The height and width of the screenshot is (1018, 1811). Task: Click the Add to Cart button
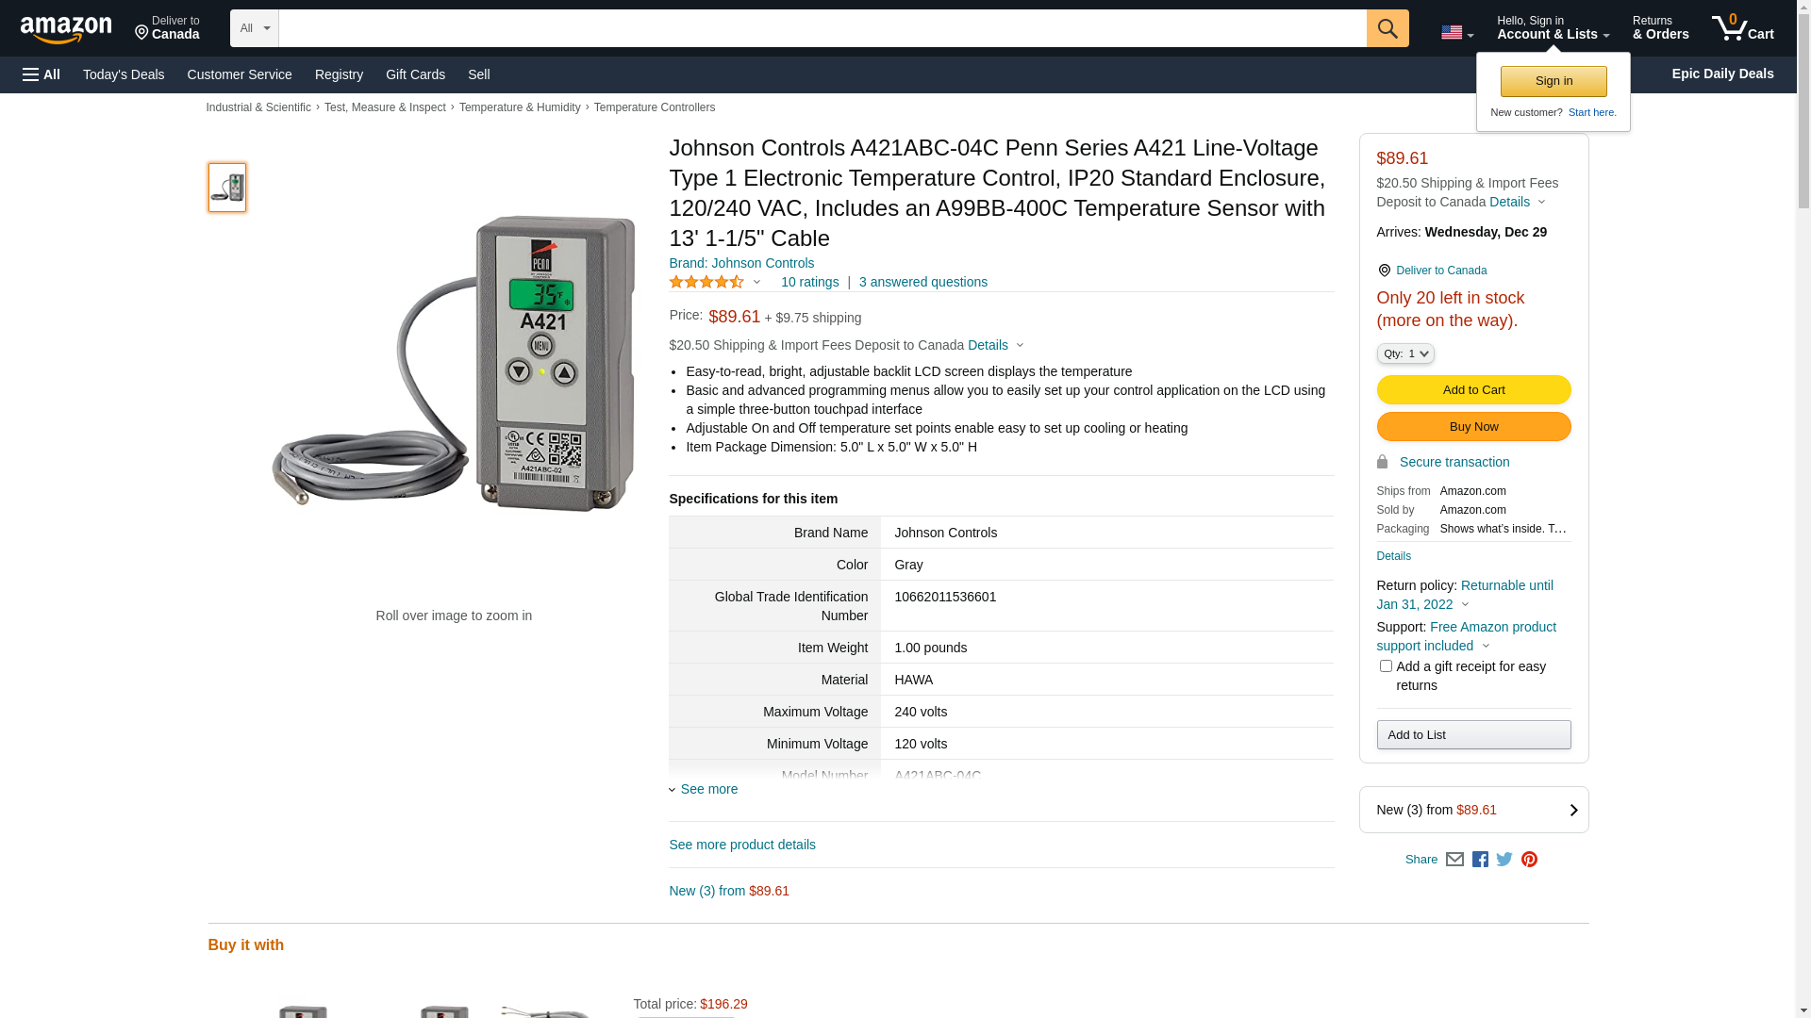[x=1473, y=390]
